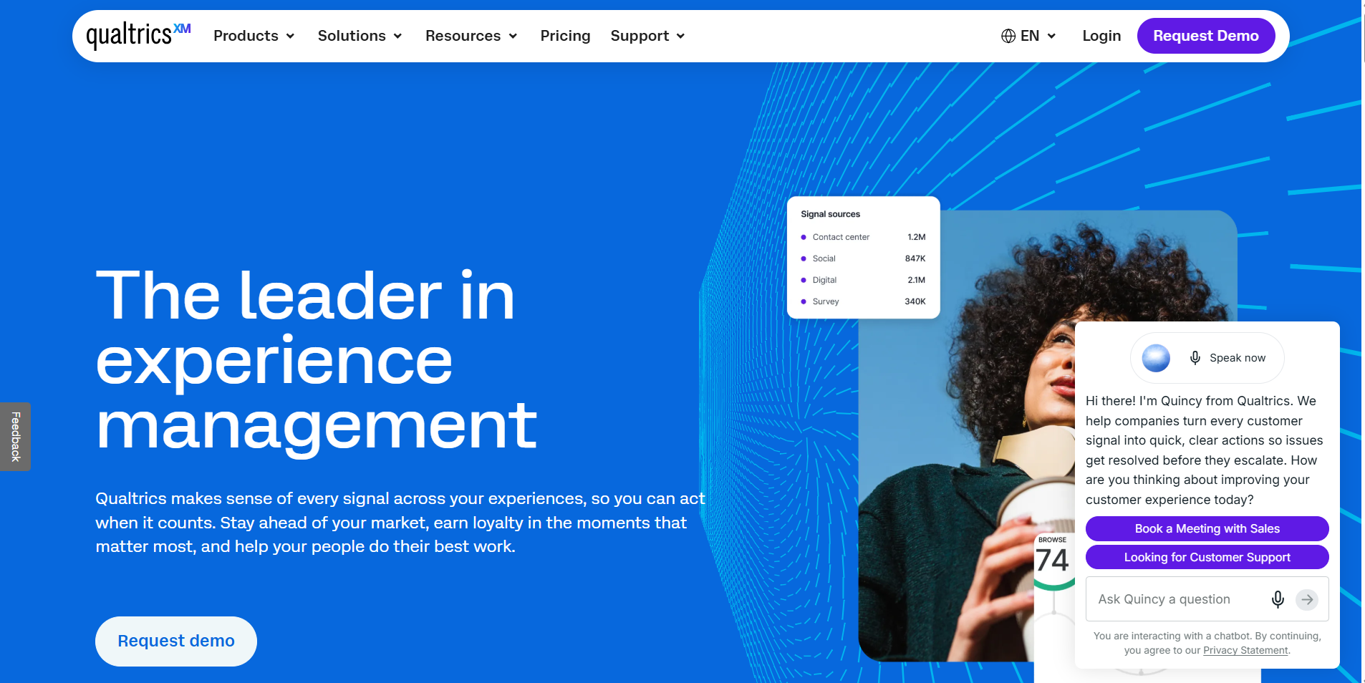The image size is (1365, 683).
Task: Click the BROWSE 74 score gauge
Action: tap(1053, 562)
